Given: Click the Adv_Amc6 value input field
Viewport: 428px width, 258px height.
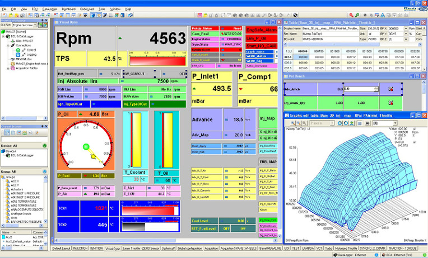Looking at the screenshot, I should point(361,89).
